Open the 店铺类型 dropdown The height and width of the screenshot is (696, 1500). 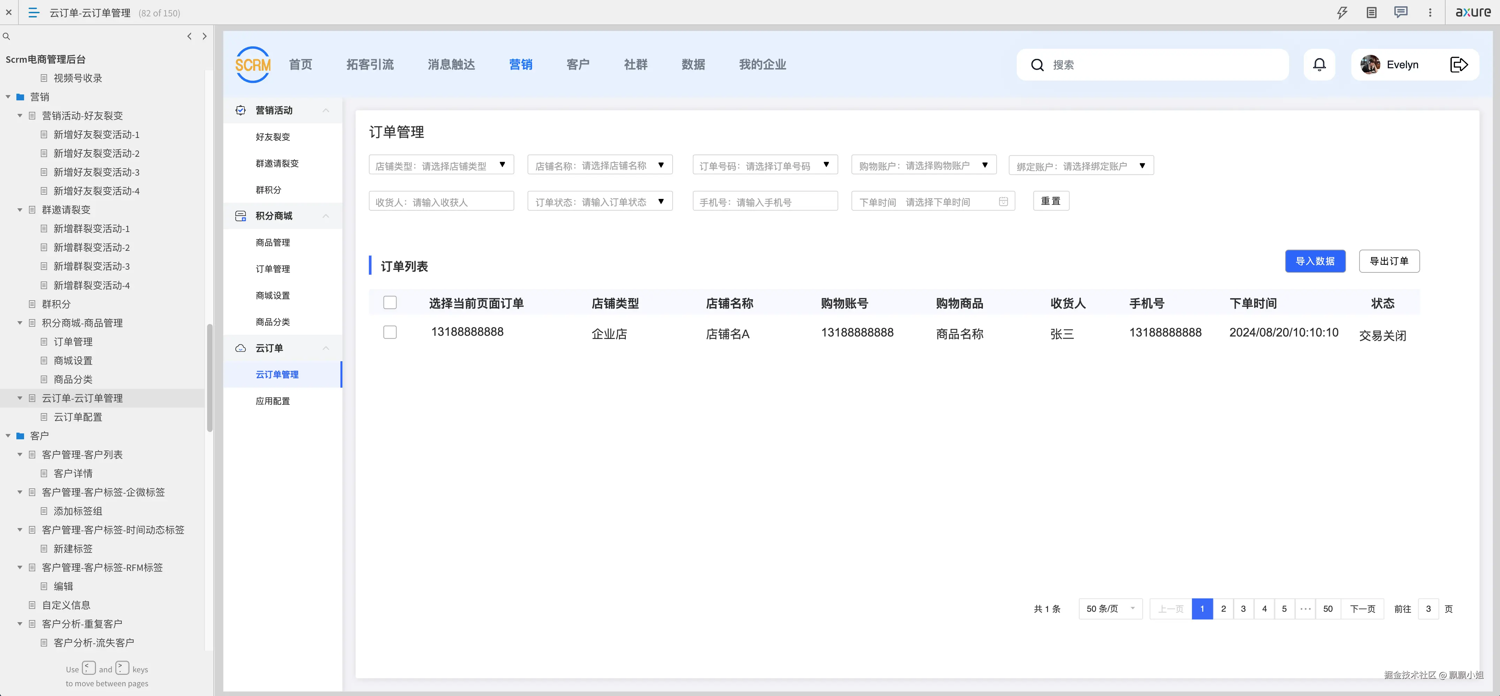point(502,165)
